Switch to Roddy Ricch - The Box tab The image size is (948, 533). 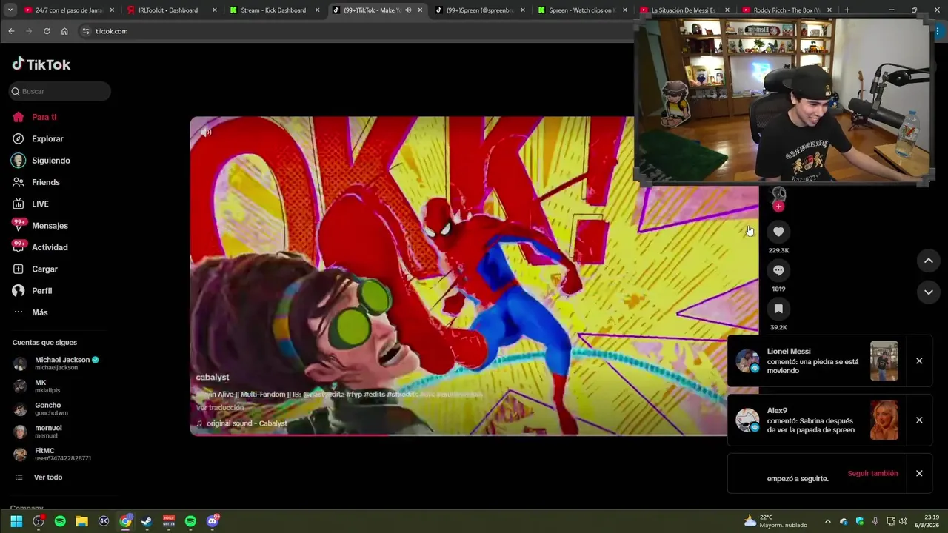pos(787,10)
